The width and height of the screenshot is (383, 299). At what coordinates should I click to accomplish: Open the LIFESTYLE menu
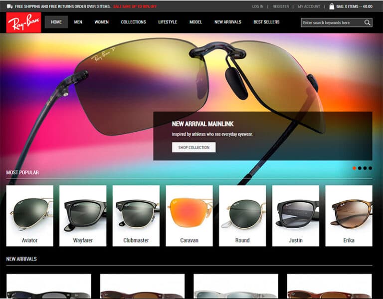coord(168,22)
